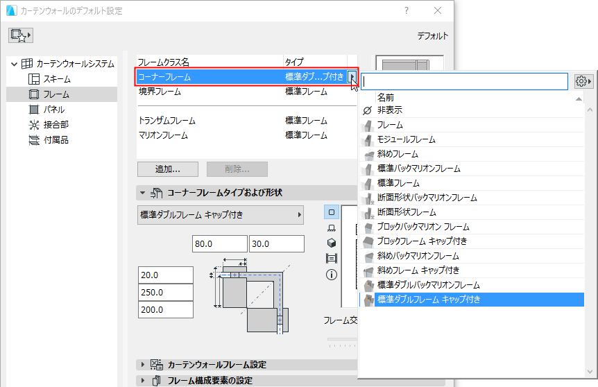Click the タイプ column header

pos(315,62)
